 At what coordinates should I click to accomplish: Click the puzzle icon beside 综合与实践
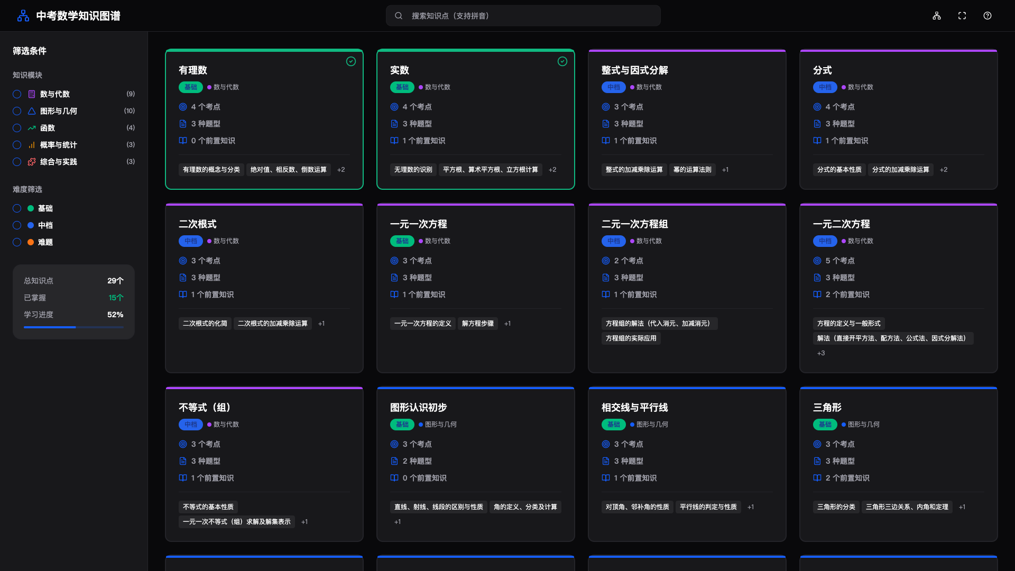click(x=32, y=162)
